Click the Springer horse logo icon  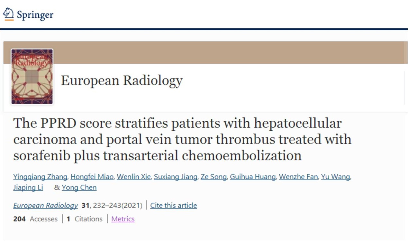click(8, 14)
